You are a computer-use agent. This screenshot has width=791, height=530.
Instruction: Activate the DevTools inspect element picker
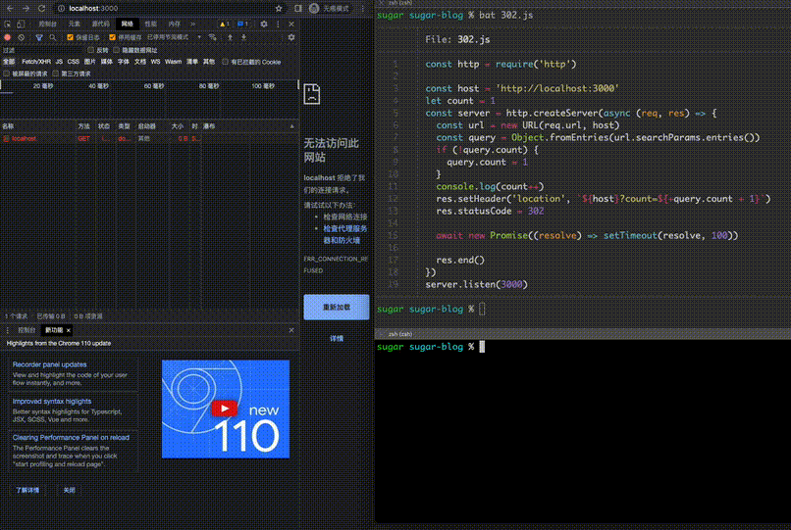click(7, 24)
